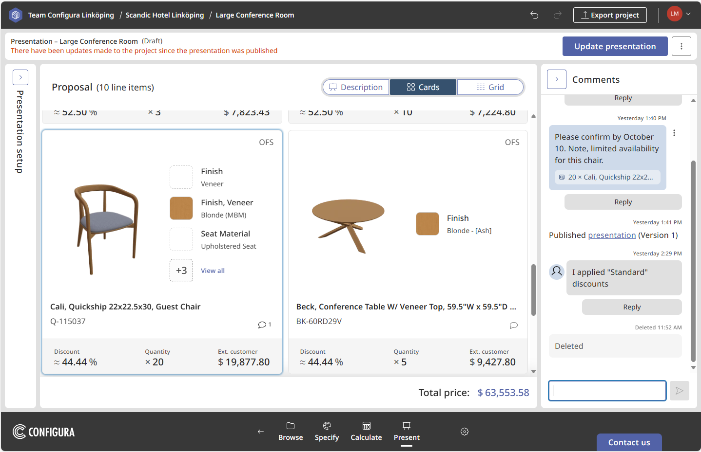Image resolution: width=701 pixels, height=452 pixels.
Task: Open presentation more options menu
Action: pyautogui.click(x=682, y=46)
